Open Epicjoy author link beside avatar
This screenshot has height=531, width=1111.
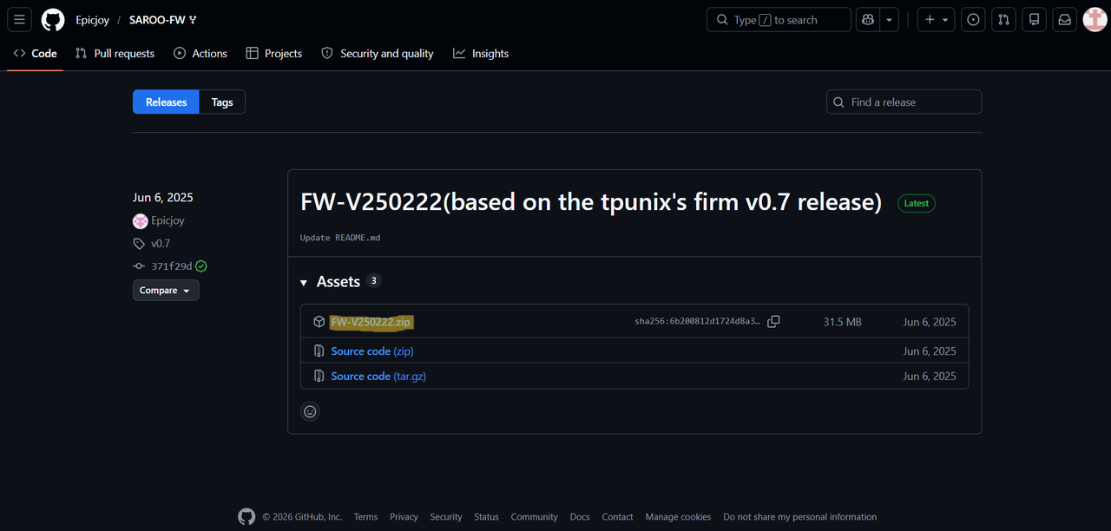coord(168,220)
